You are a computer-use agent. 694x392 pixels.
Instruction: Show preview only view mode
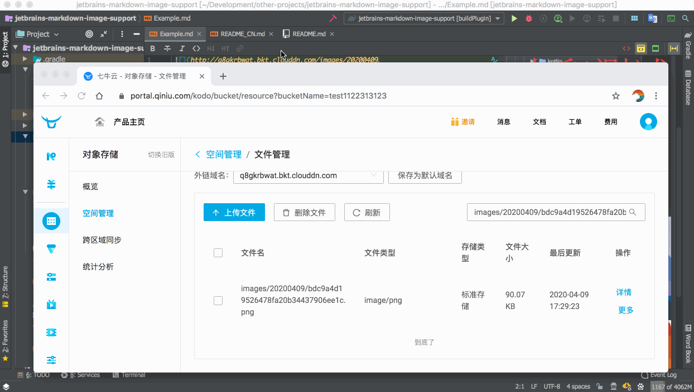coord(656,48)
